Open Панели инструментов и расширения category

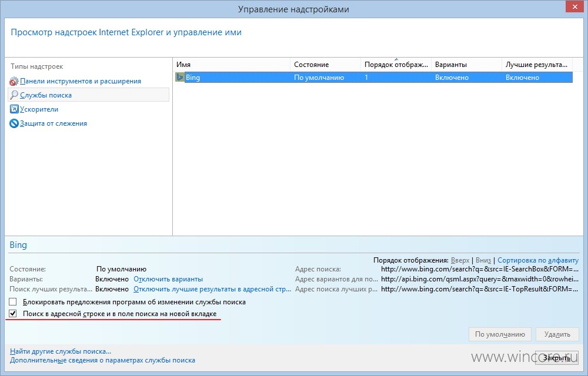point(81,81)
